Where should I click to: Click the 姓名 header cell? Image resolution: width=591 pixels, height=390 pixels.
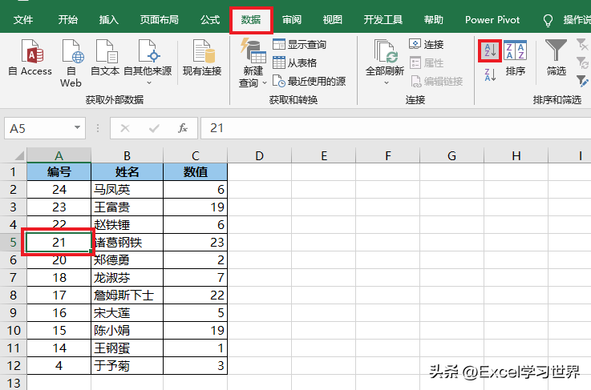pos(127,171)
